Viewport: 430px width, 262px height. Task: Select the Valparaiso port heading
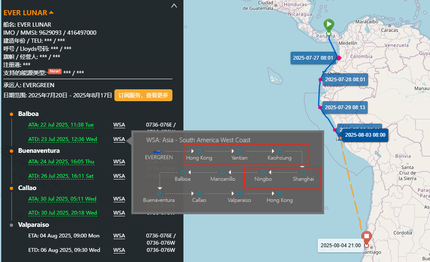tap(33, 225)
